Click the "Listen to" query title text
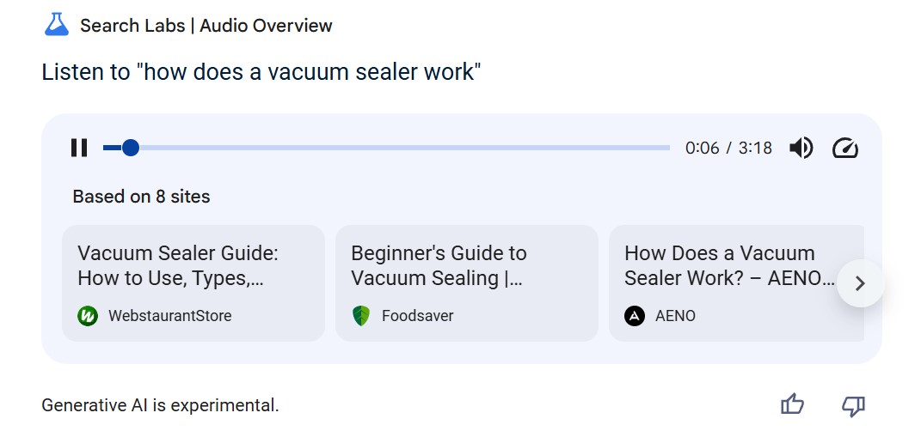 (x=261, y=71)
